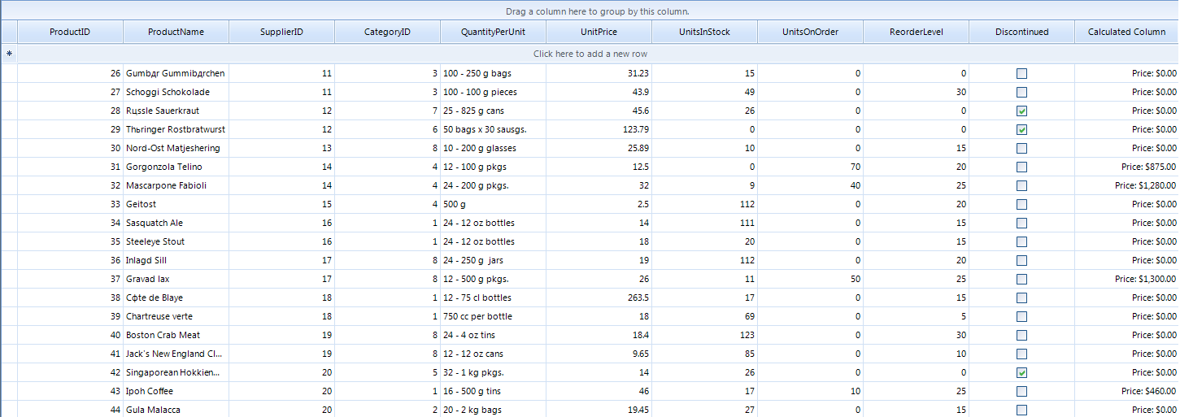Click unit price 123.79 cell
Viewport: 1180px width, 417px height.
click(599, 129)
